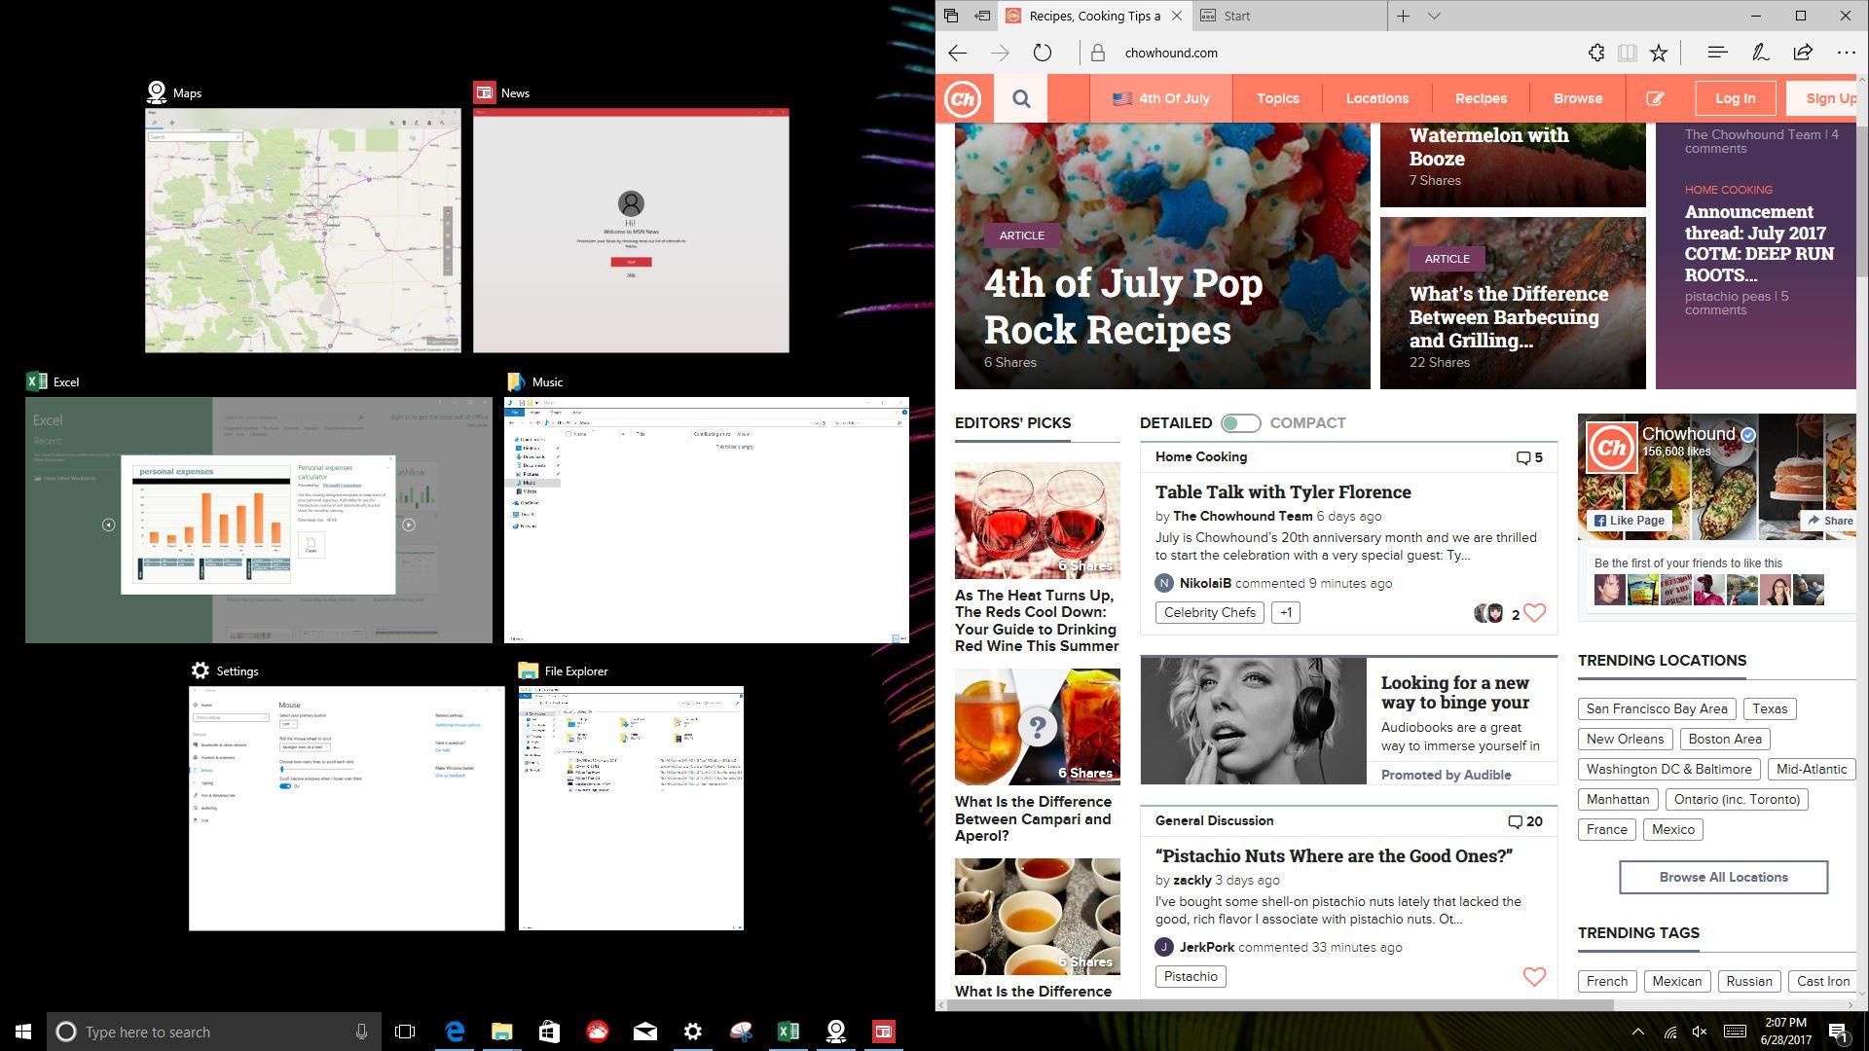Click 'Set these tabs aside' icon
The image size is (1869, 1051).
(982, 16)
